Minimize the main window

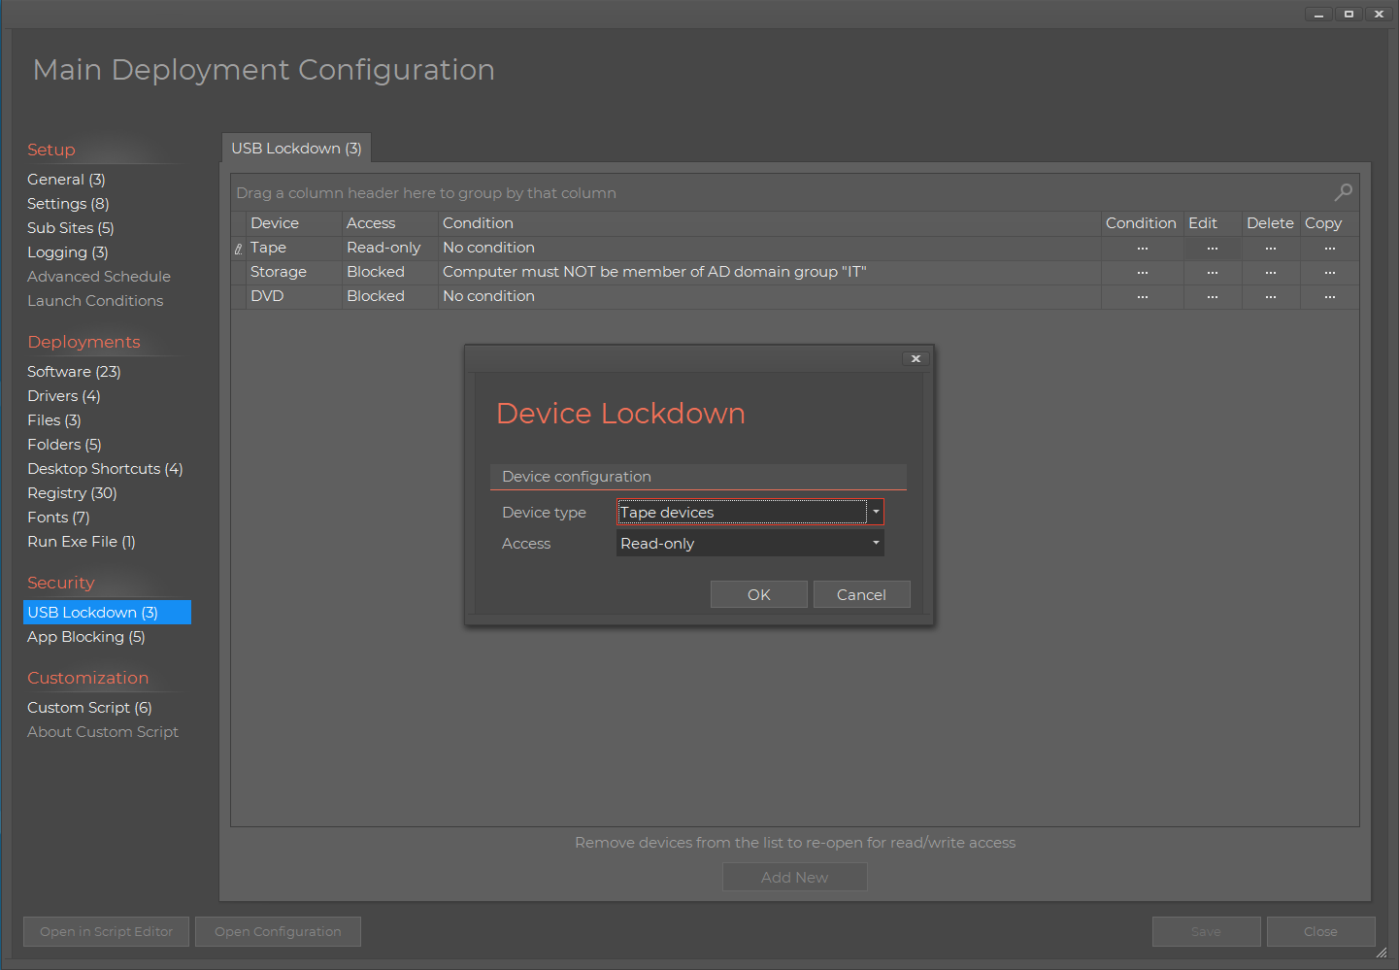tap(1318, 14)
